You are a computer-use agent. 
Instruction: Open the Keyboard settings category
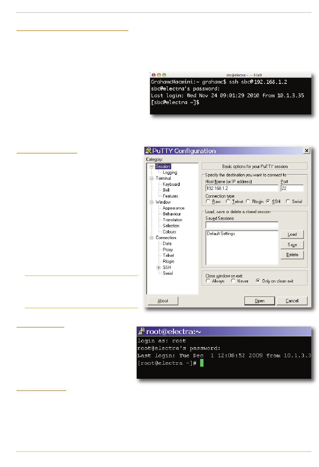coord(171,184)
